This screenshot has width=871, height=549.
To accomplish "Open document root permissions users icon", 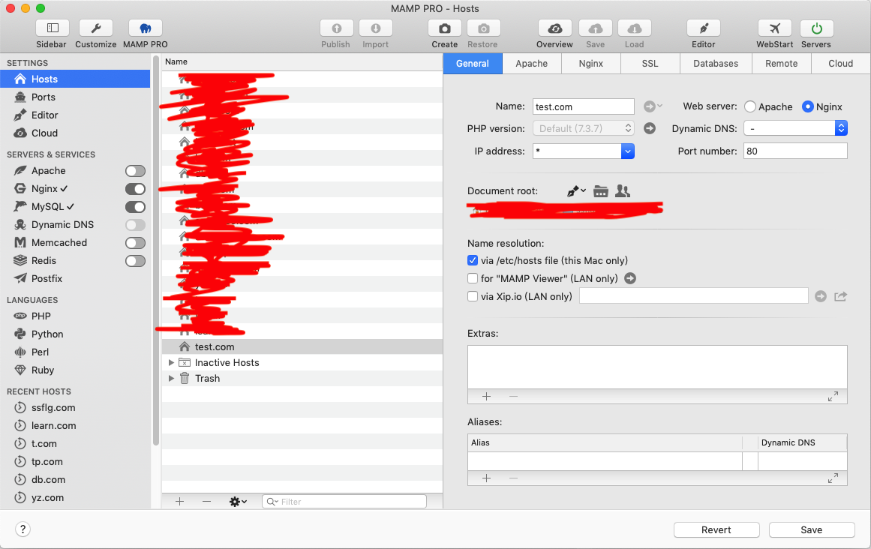I will point(623,191).
